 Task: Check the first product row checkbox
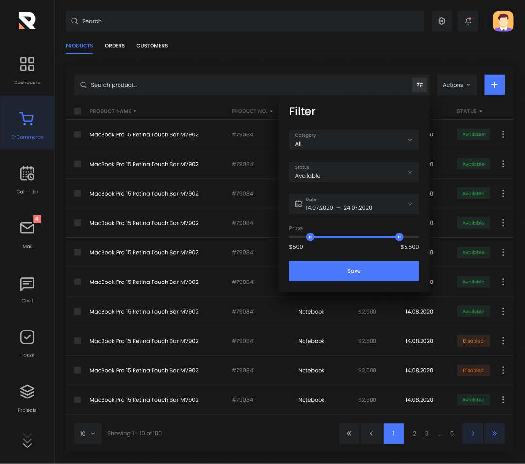tap(78, 134)
